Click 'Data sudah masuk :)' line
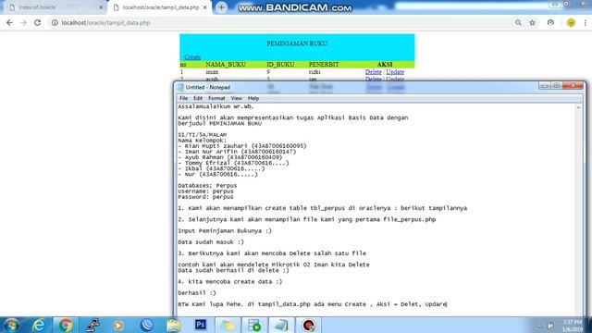 pyautogui.click(x=211, y=242)
